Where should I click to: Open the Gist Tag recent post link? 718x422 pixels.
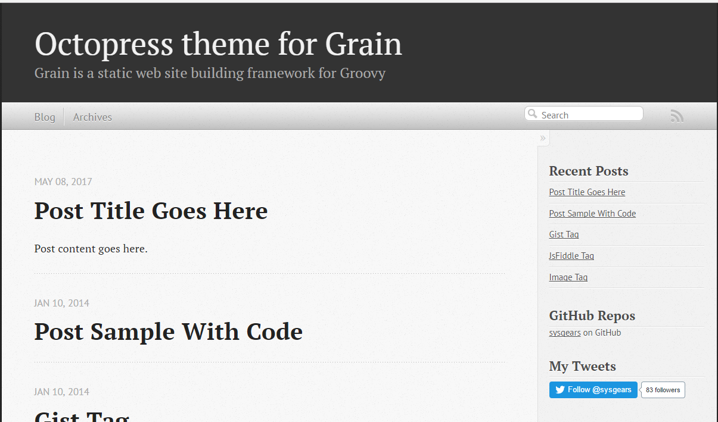564,235
